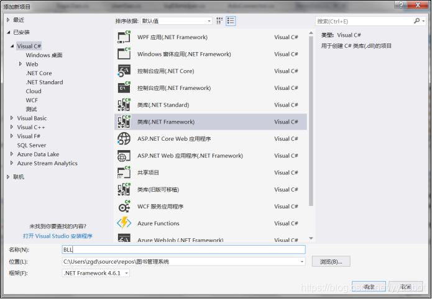Select 共享项目 template text
432x299 pixels.
148,172
